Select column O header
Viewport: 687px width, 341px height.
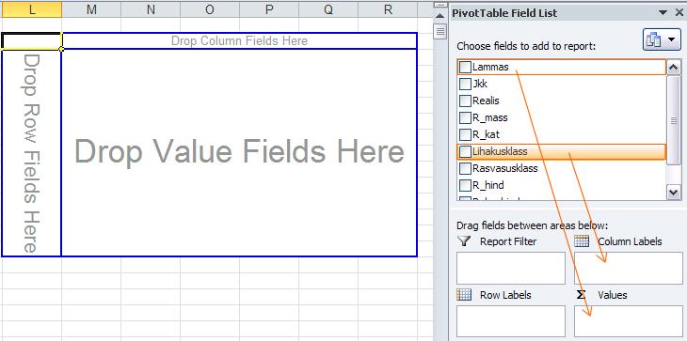[210, 9]
